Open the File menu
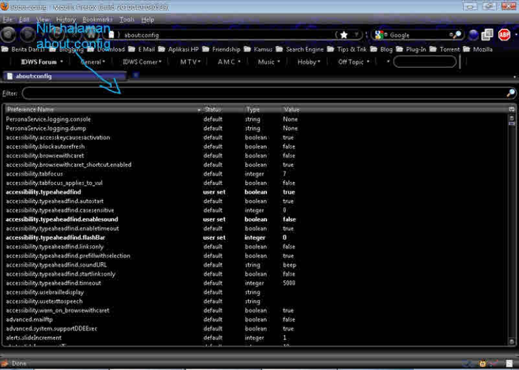The width and height of the screenshot is (519, 370). pyautogui.click(x=8, y=19)
